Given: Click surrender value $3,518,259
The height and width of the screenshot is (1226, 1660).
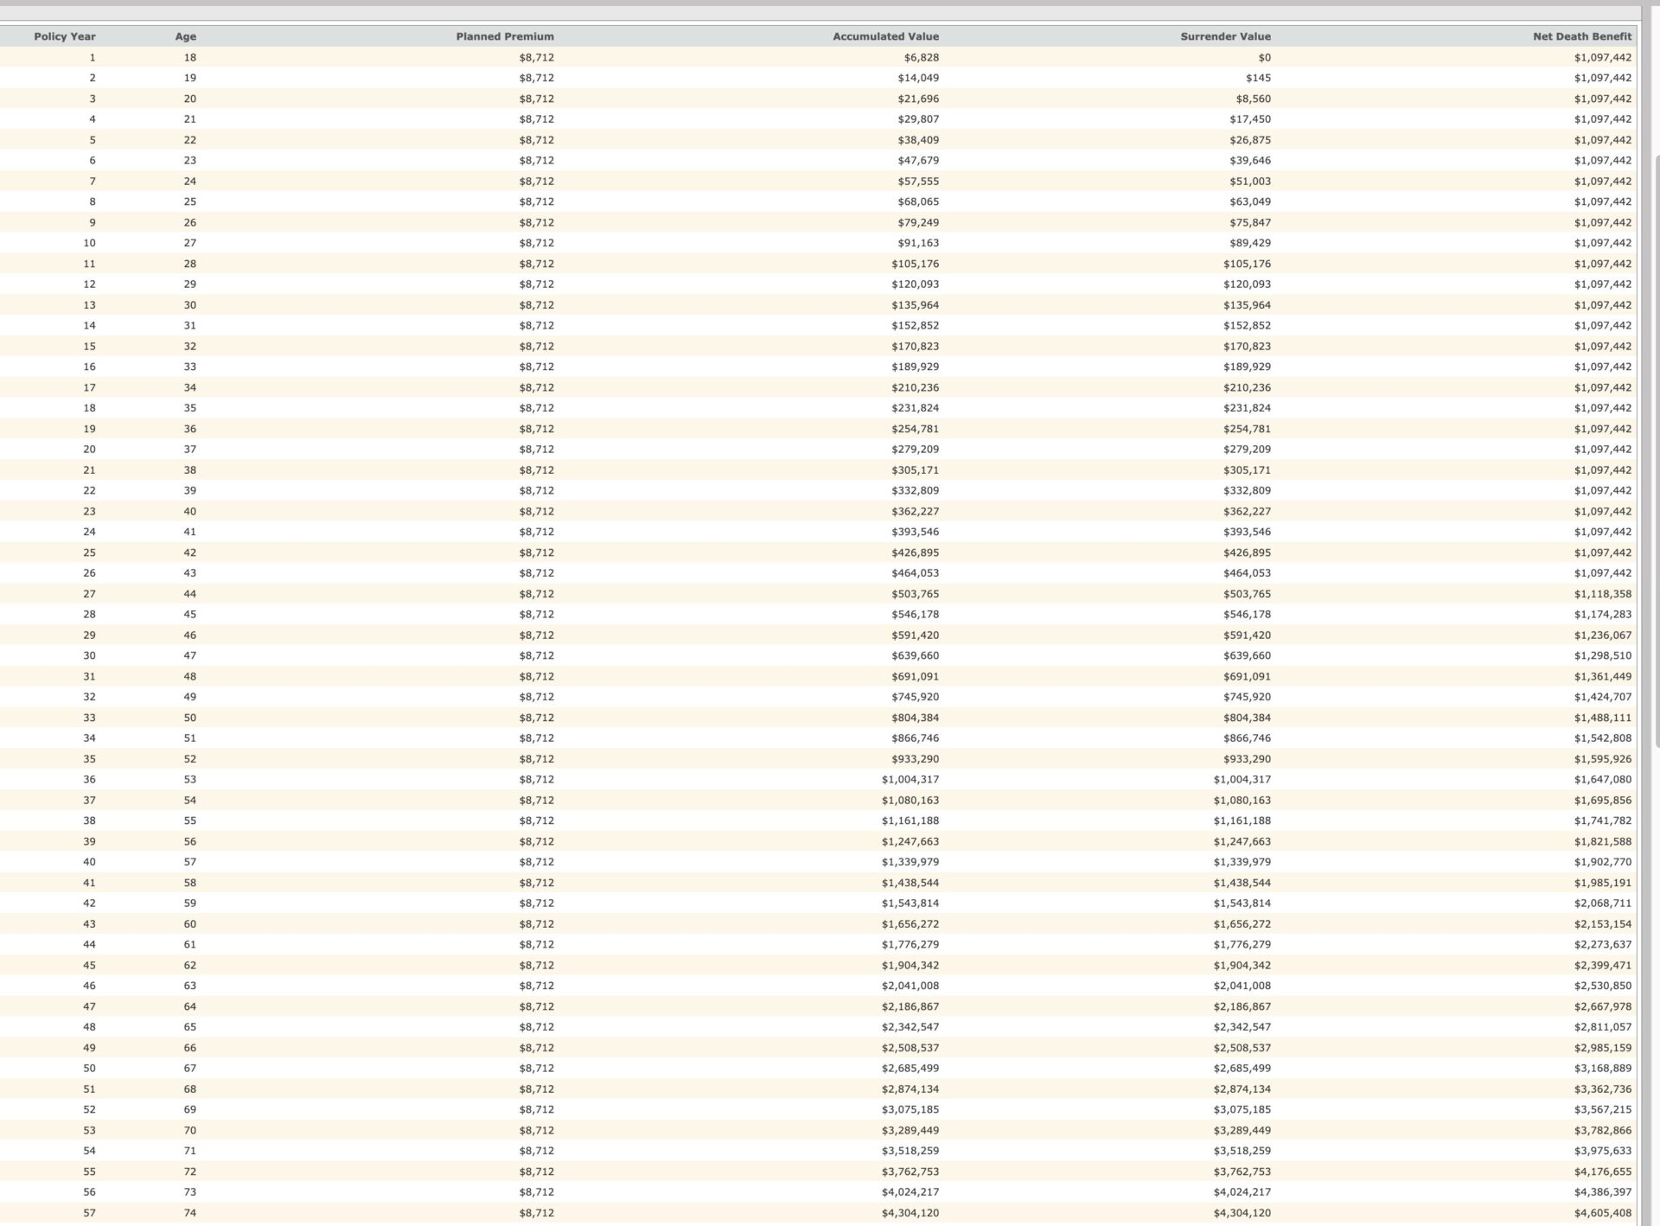Looking at the screenshot, I should [x=1242, y=1151].
